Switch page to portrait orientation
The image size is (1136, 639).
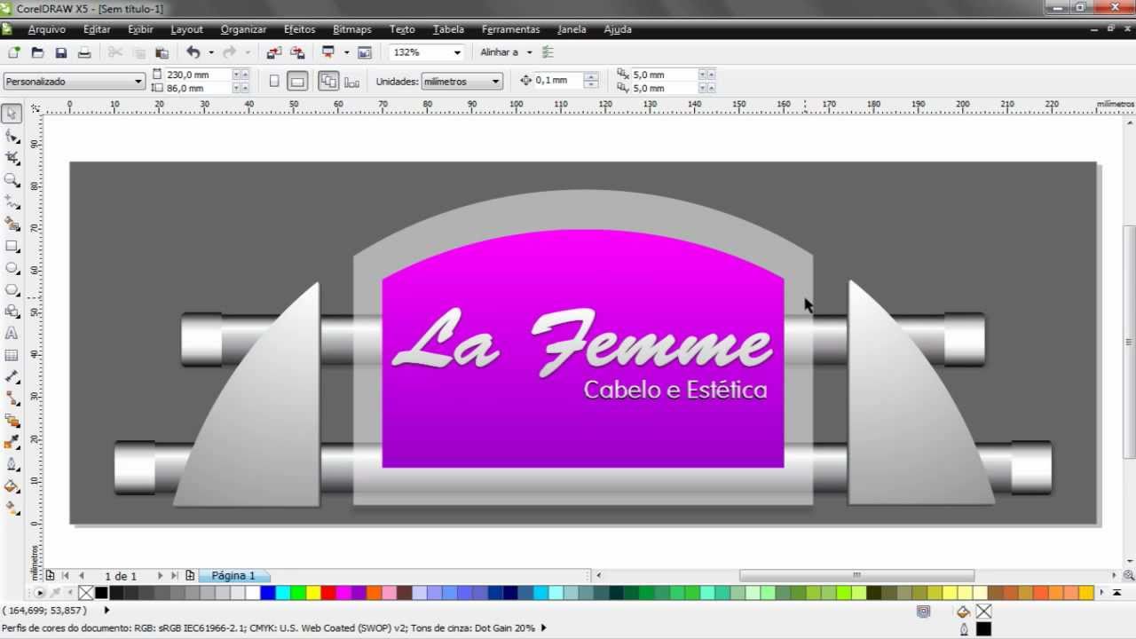coord(274,82)
